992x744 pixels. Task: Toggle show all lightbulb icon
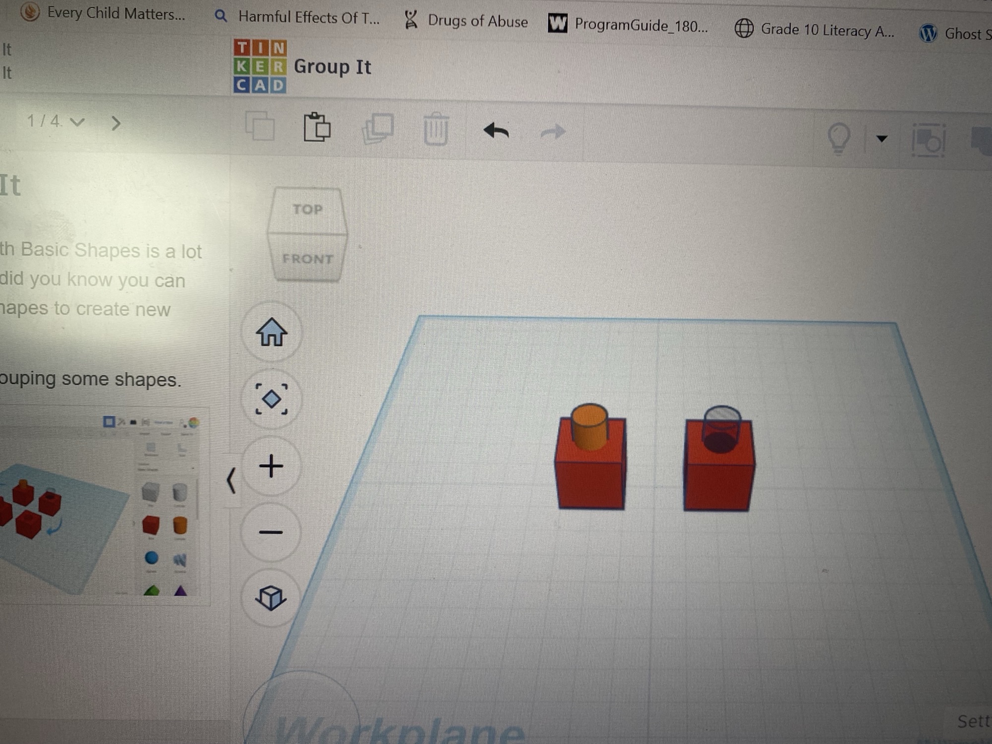[x=839, y=138]
